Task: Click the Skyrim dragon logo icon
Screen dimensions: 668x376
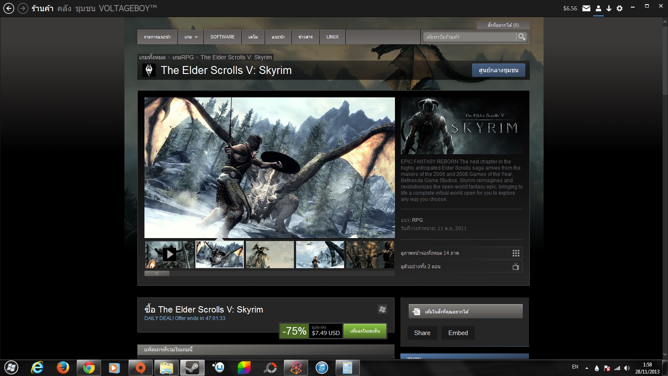Action: [x=149, y=70]
